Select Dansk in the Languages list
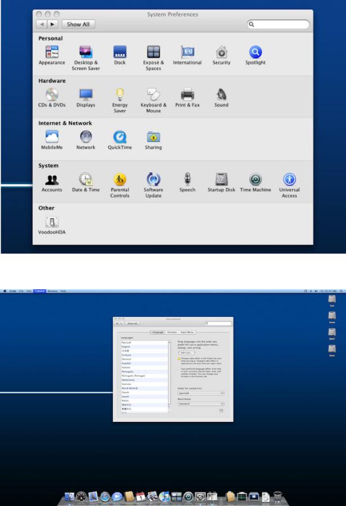346x506 pixels. point(144,392)
